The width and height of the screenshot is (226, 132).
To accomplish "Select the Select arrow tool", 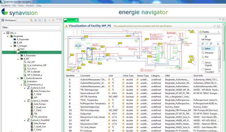I will 207,48.
